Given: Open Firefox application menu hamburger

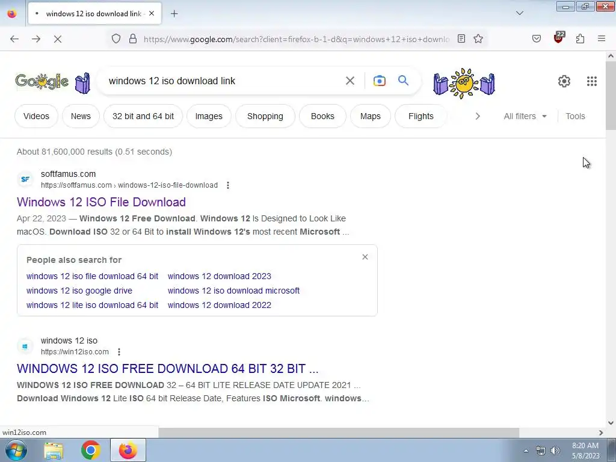Looking at the screenshot, I should (602, 38).
